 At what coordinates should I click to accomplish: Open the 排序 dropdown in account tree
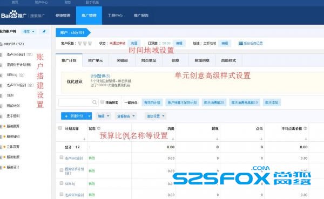[29, 32]
